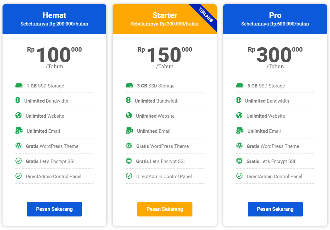The width and height of the screenshot is (330, 230).
Task: Click the SSD storage icon in Hemat plan
Action: [19, 85]
